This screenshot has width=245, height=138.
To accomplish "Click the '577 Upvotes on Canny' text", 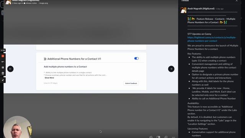I will 199,34.
